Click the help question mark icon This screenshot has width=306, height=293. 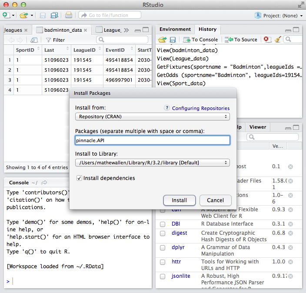[167, 108]
